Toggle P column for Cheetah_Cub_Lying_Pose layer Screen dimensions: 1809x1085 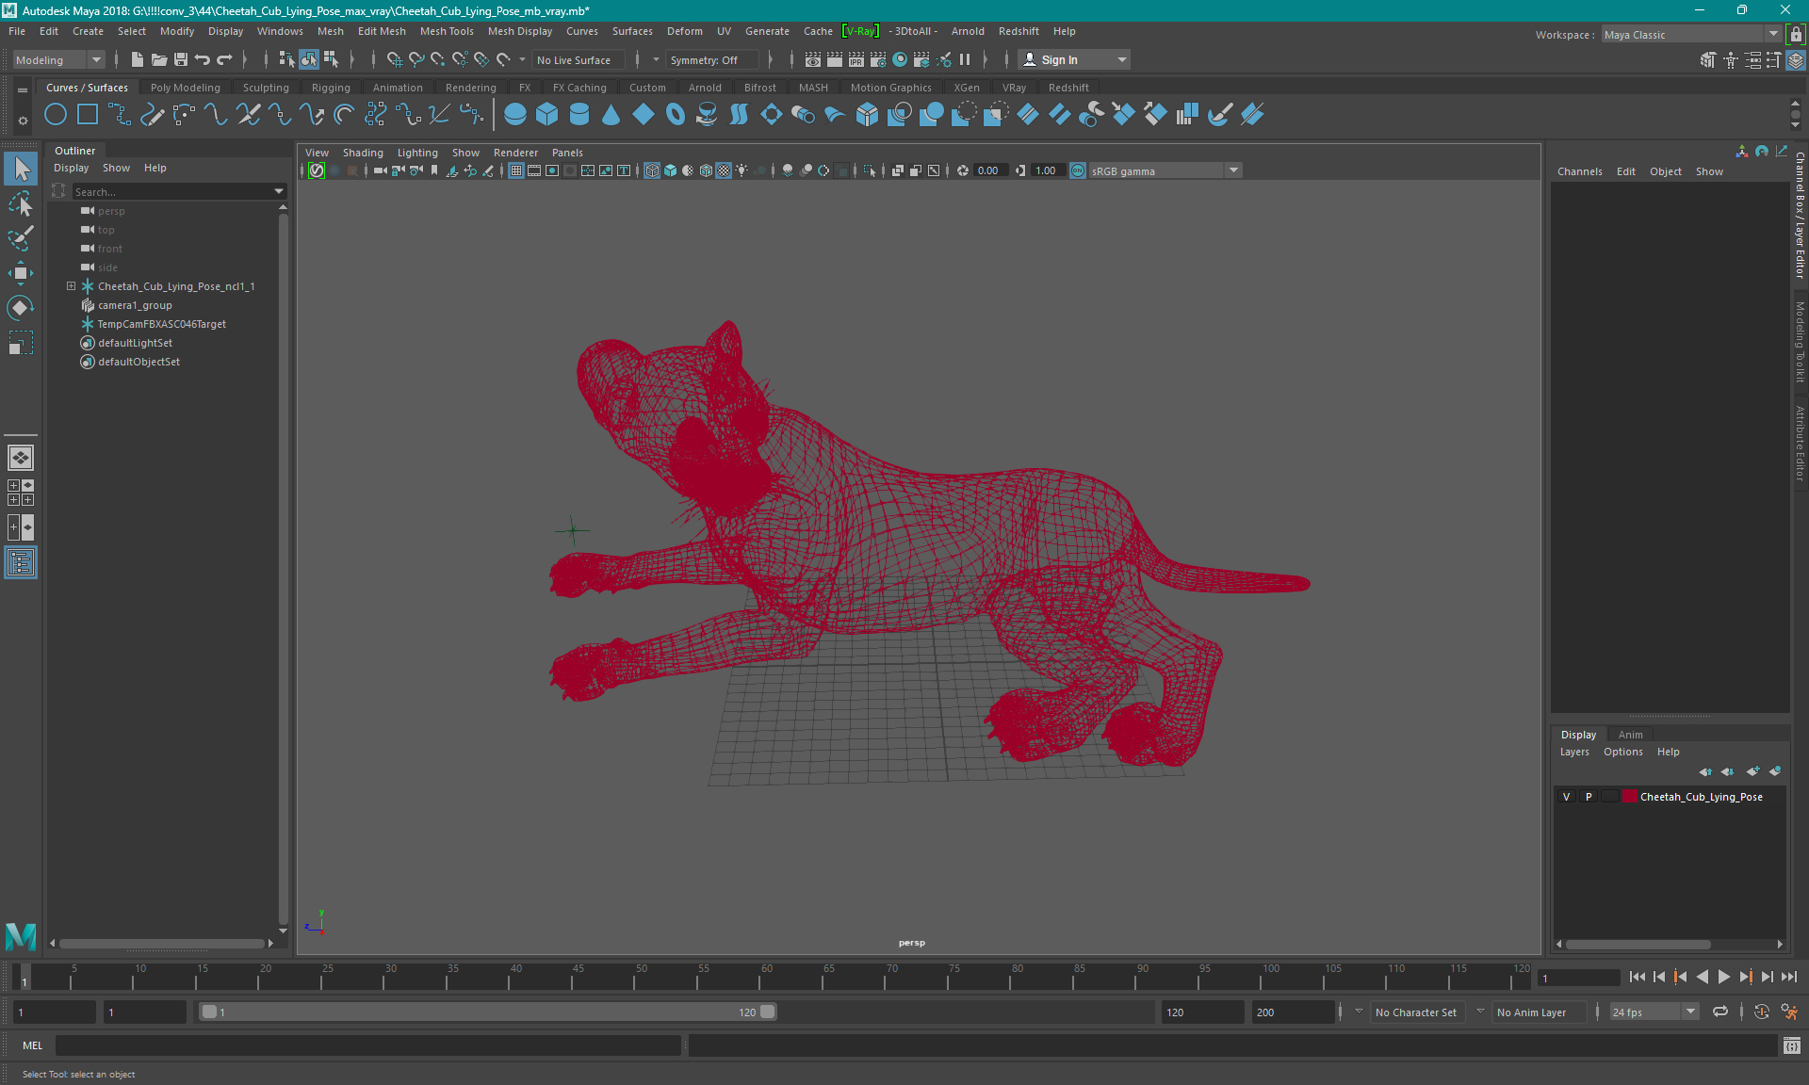[x=1588, y=797]
